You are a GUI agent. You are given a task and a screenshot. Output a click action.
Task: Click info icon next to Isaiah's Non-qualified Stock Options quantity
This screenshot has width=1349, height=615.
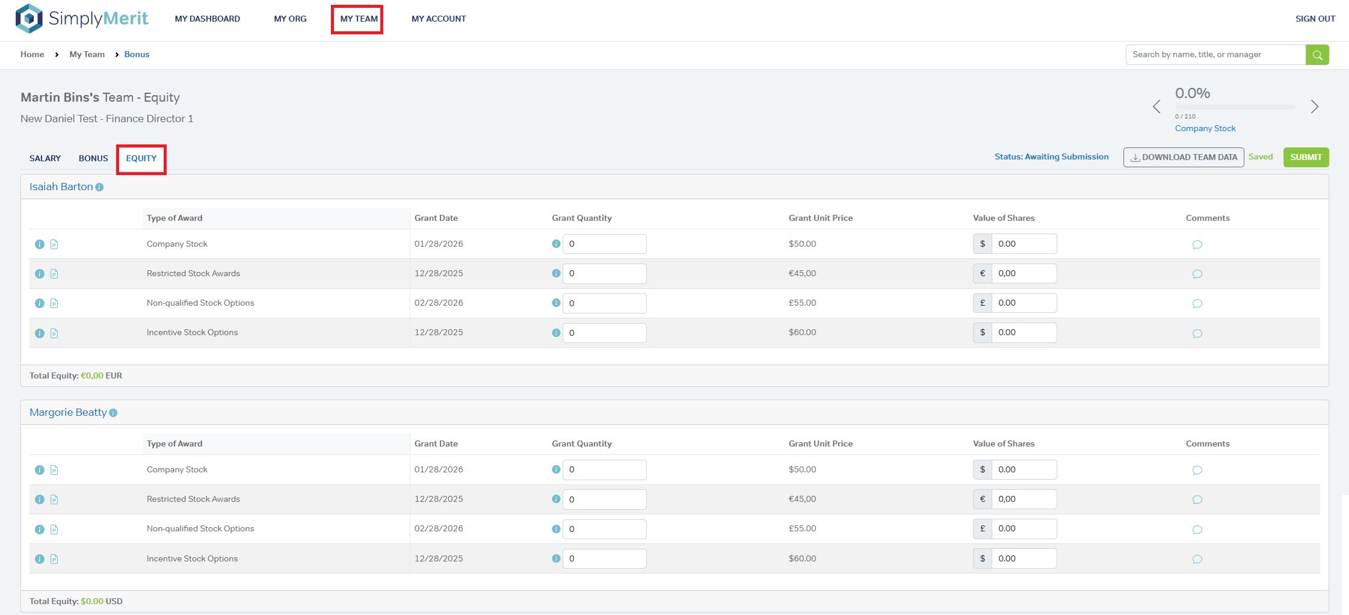click(556, 303)
